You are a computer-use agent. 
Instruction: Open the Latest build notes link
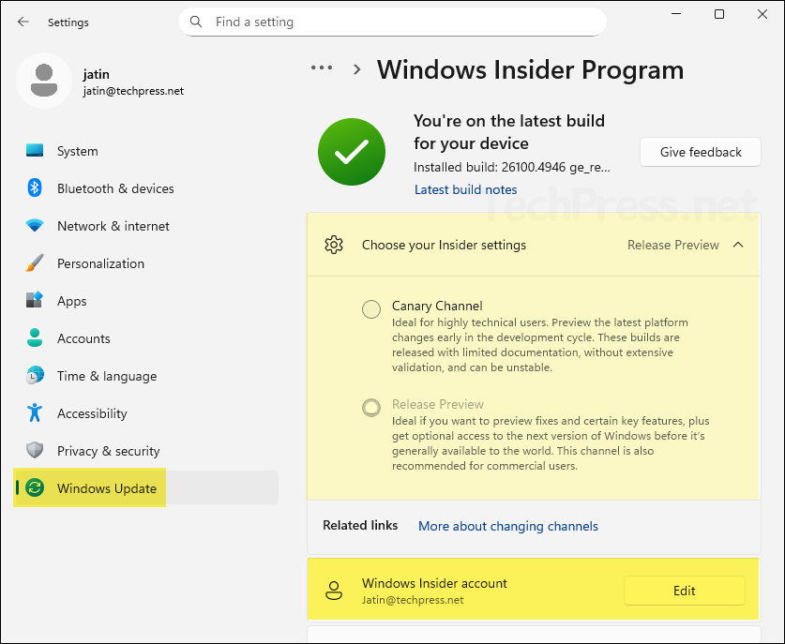[x=465, y=189]
